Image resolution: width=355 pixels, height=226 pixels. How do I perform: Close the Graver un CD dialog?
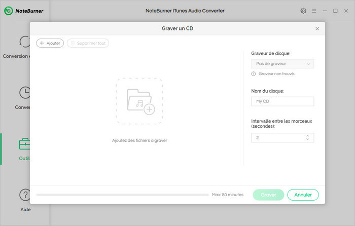317,28
